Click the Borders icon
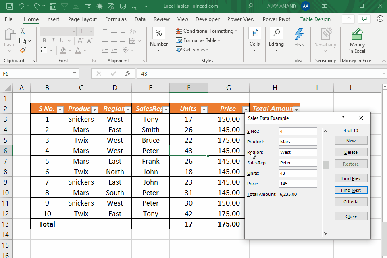The width and height of the screenshot is (387, 258). [44, 50]
